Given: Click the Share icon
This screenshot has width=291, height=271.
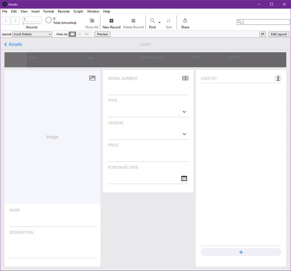Looking at the screenshot, I should (x=185, y=20).
